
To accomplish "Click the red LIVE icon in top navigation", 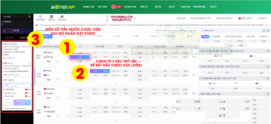I will pyautogui.click(x=116, y=7).
